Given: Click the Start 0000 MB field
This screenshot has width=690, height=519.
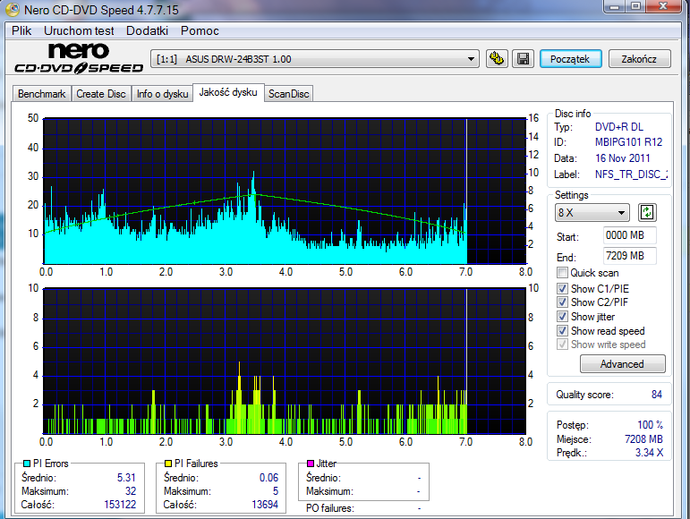Looking at the screenshot, I should coord(630,235).
